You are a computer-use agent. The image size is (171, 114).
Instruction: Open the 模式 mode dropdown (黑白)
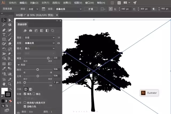tap(40, 48)
